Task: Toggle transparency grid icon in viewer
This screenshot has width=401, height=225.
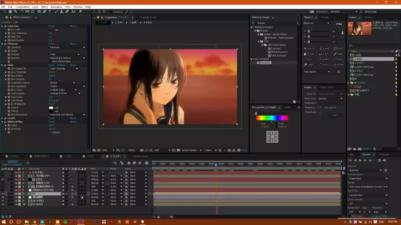Action: pos(178,150)
